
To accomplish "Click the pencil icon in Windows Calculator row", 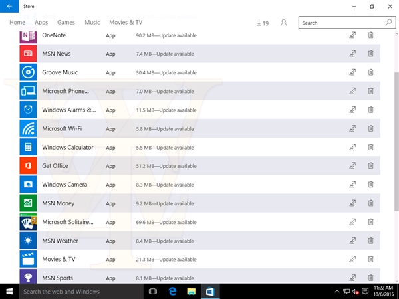I will coord(352,148).
